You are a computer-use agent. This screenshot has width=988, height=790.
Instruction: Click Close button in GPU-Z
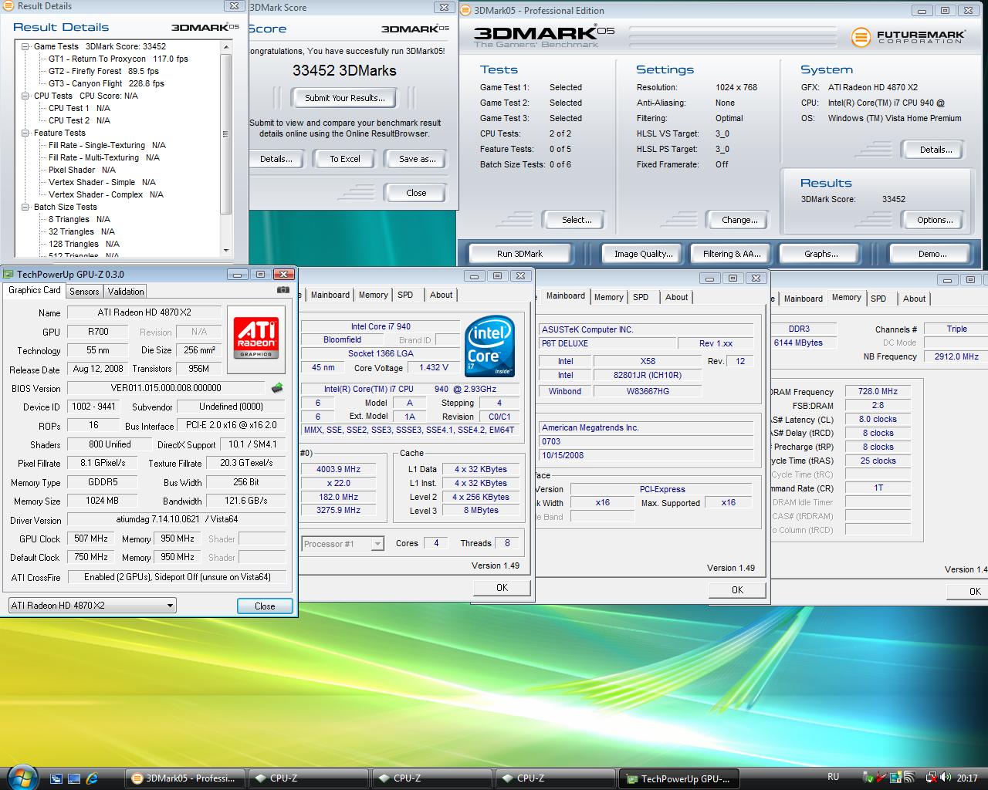[x=265, y=606]
